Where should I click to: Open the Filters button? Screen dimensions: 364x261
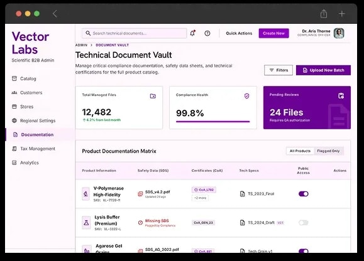[x=279, y=70]
